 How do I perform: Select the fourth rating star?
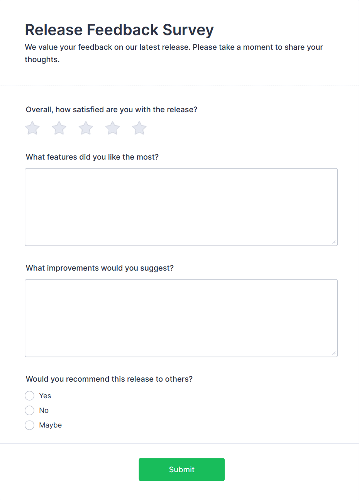pyautogui.click(x=113, y=128)
